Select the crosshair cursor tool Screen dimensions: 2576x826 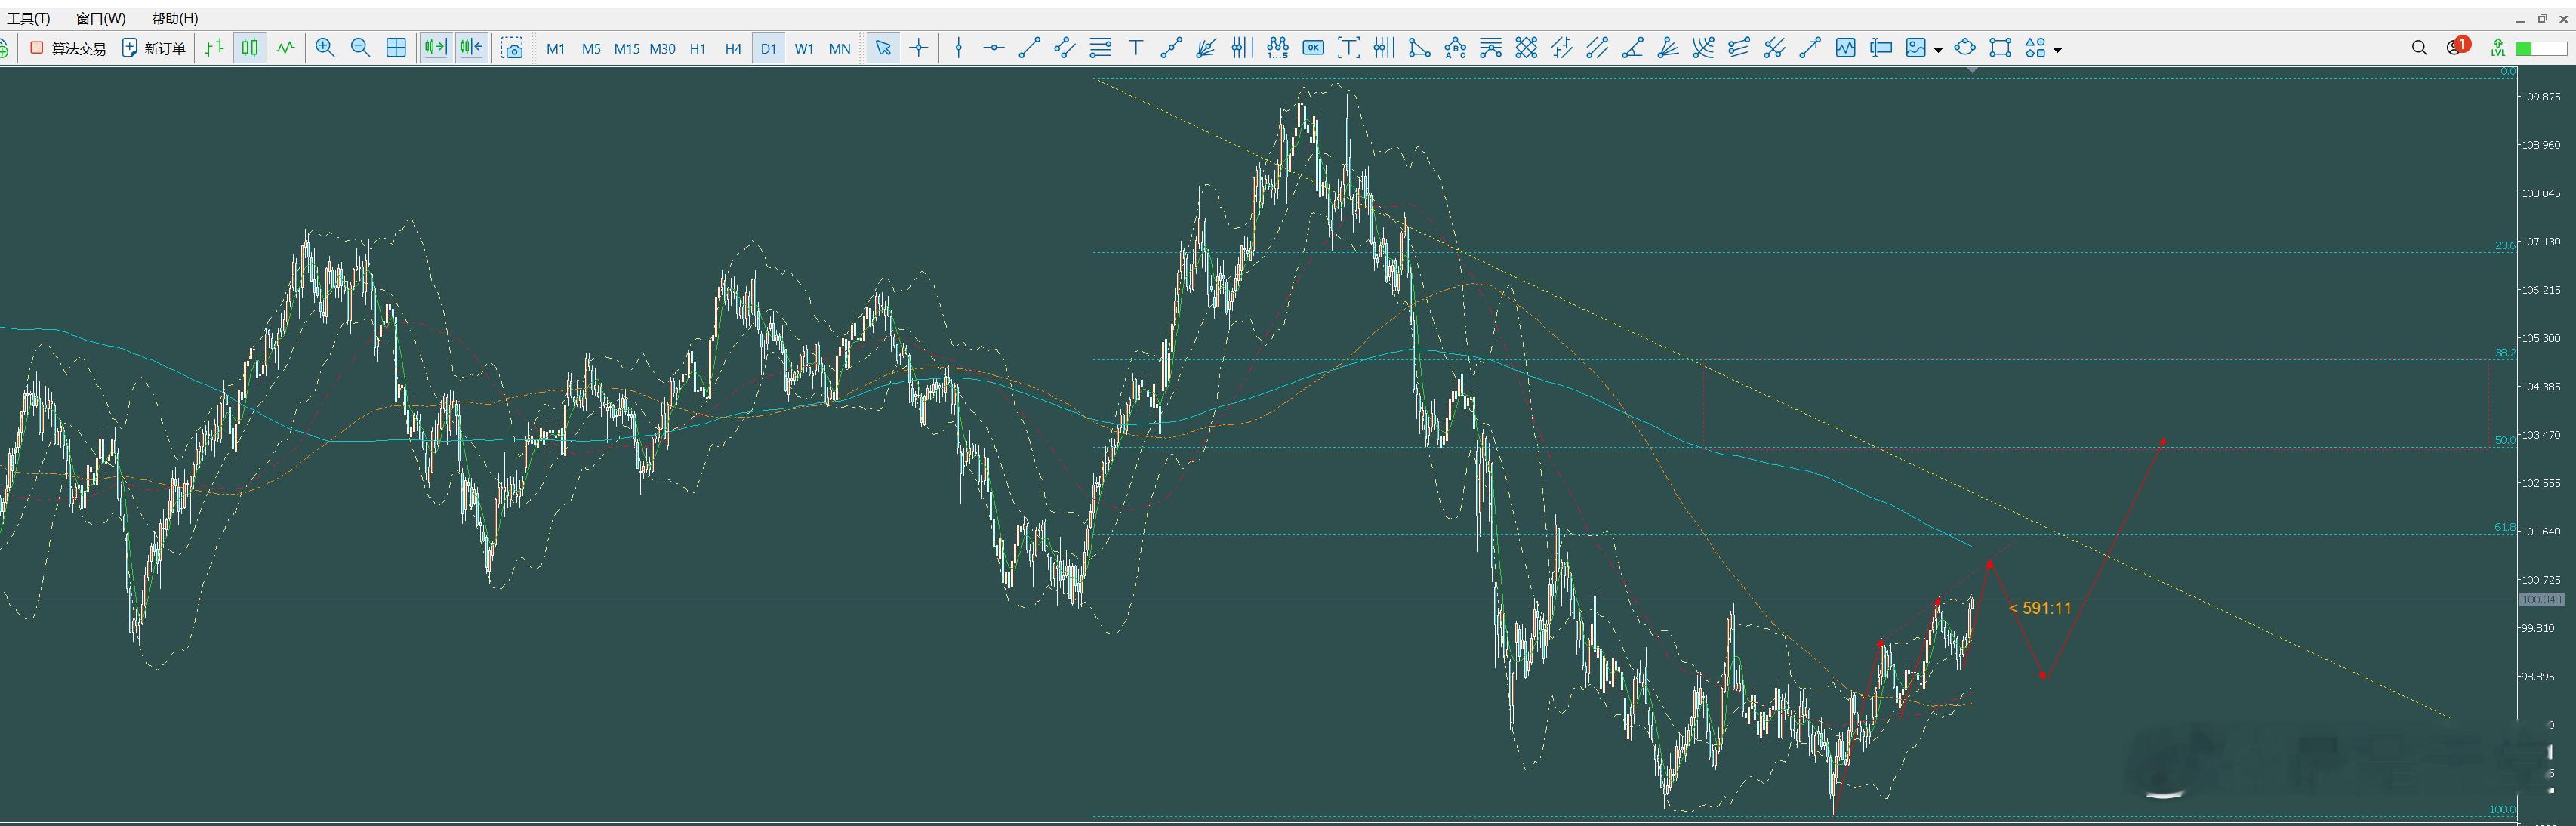pyautogui.click(x=919, y=48)
